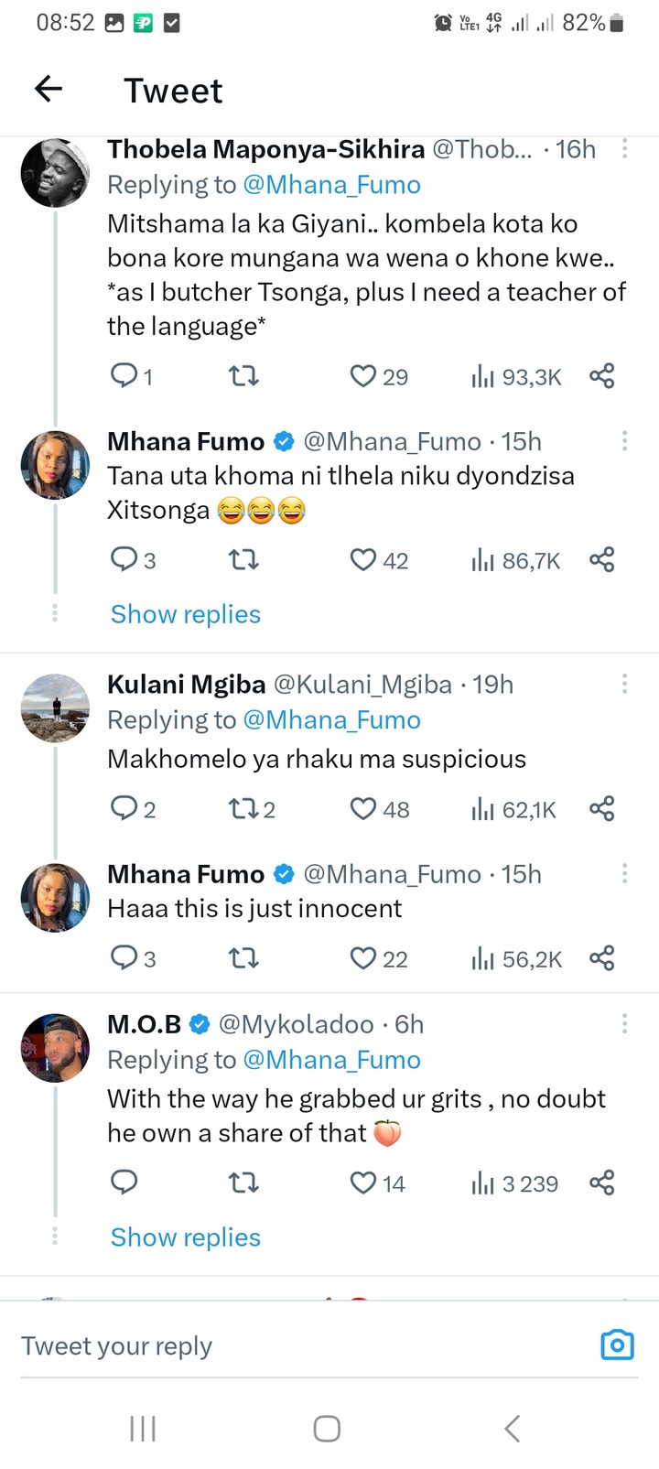
Task: Expand Show replies below M.O.B's tweet
Action: click(x=186, y=1237)
